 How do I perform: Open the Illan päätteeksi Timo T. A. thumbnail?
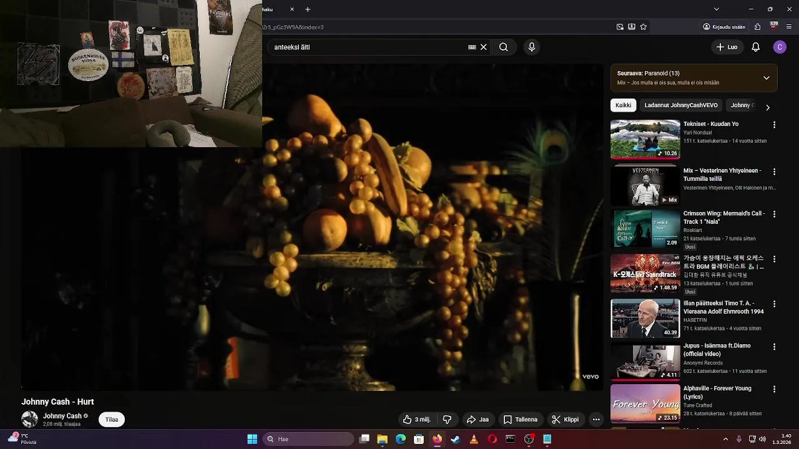(645, 319)
